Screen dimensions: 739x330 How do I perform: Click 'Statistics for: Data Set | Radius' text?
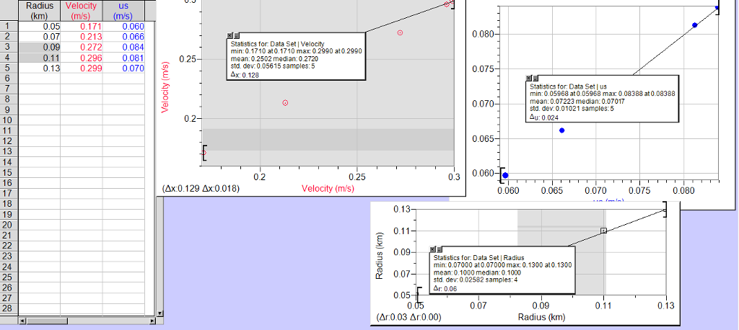pyautogui.click(x=481, y=258)
